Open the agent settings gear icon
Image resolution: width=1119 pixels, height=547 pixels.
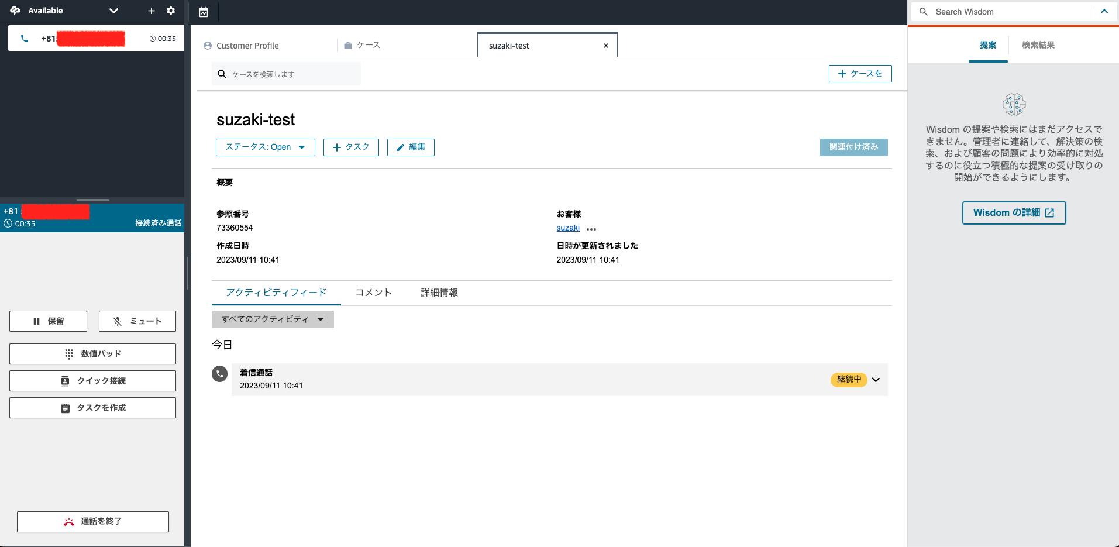pos(170,11)
